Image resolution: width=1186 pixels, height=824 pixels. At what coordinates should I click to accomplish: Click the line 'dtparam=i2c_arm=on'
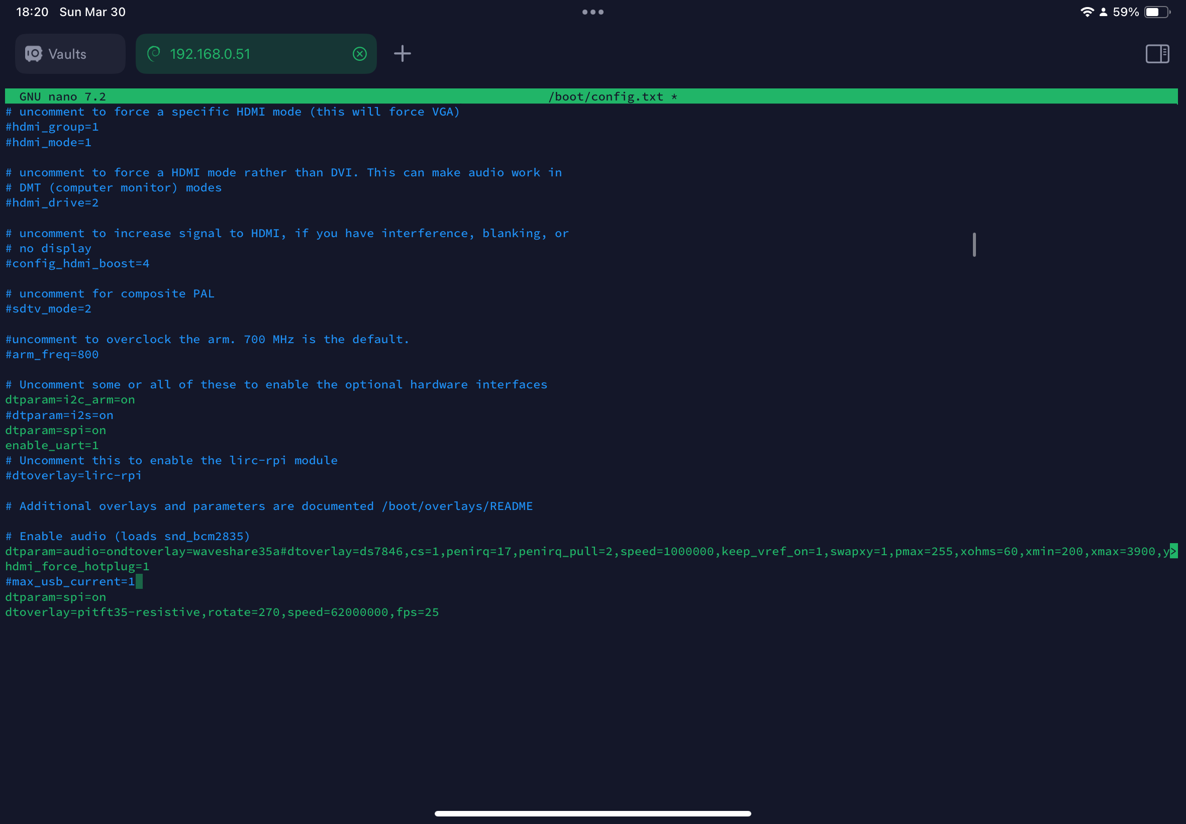click(70, 399)
